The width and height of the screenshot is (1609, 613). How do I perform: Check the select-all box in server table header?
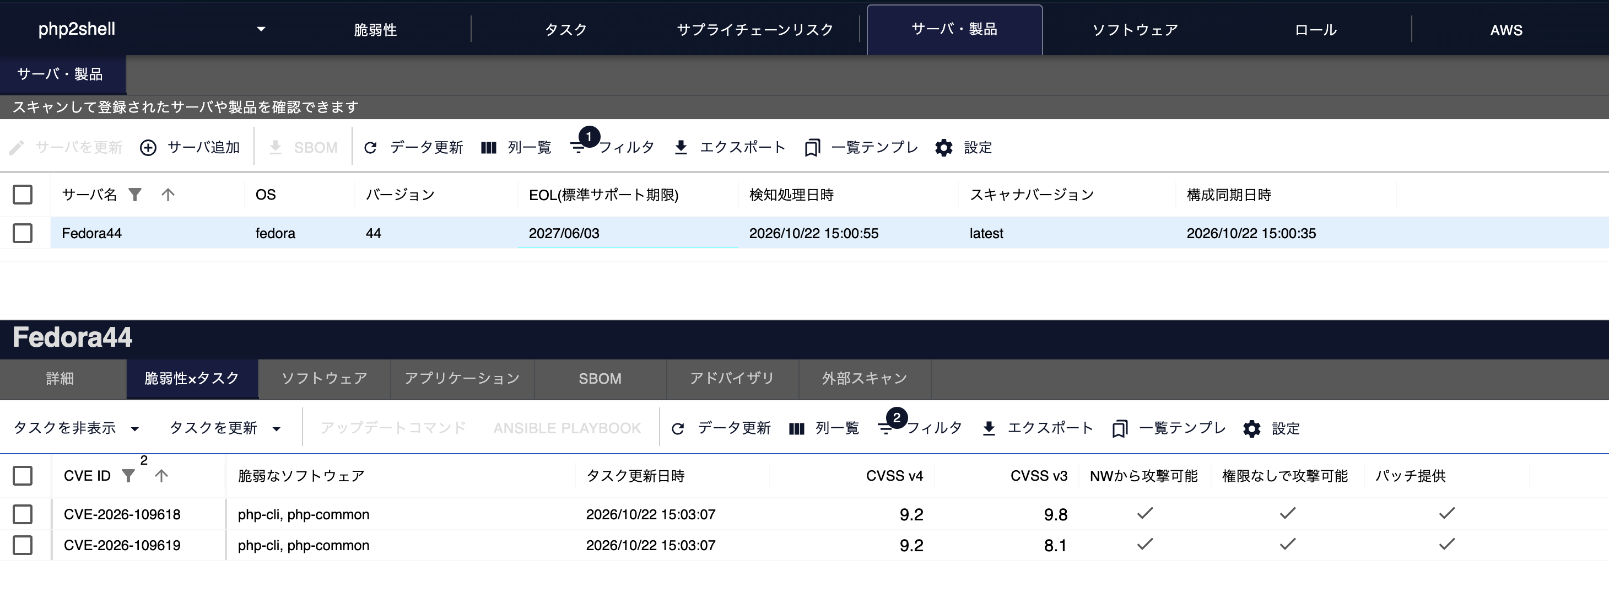23,195
